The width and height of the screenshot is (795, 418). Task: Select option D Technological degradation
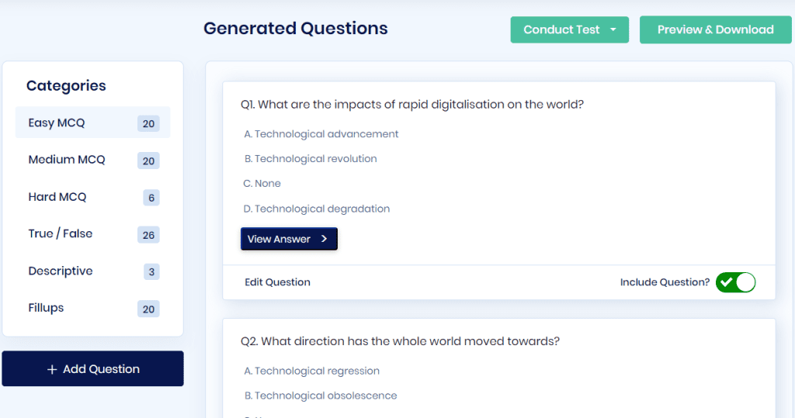click(317, 209)
